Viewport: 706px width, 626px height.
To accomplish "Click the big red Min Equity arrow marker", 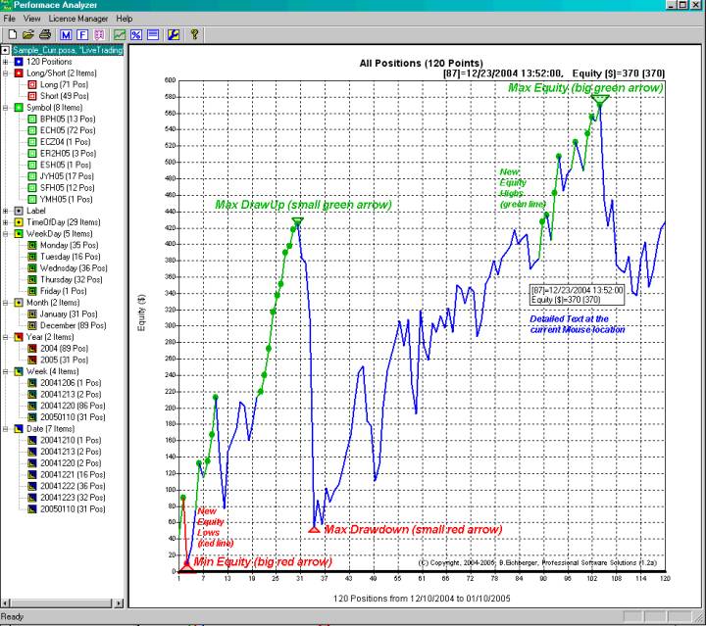I will click(186, 567).
